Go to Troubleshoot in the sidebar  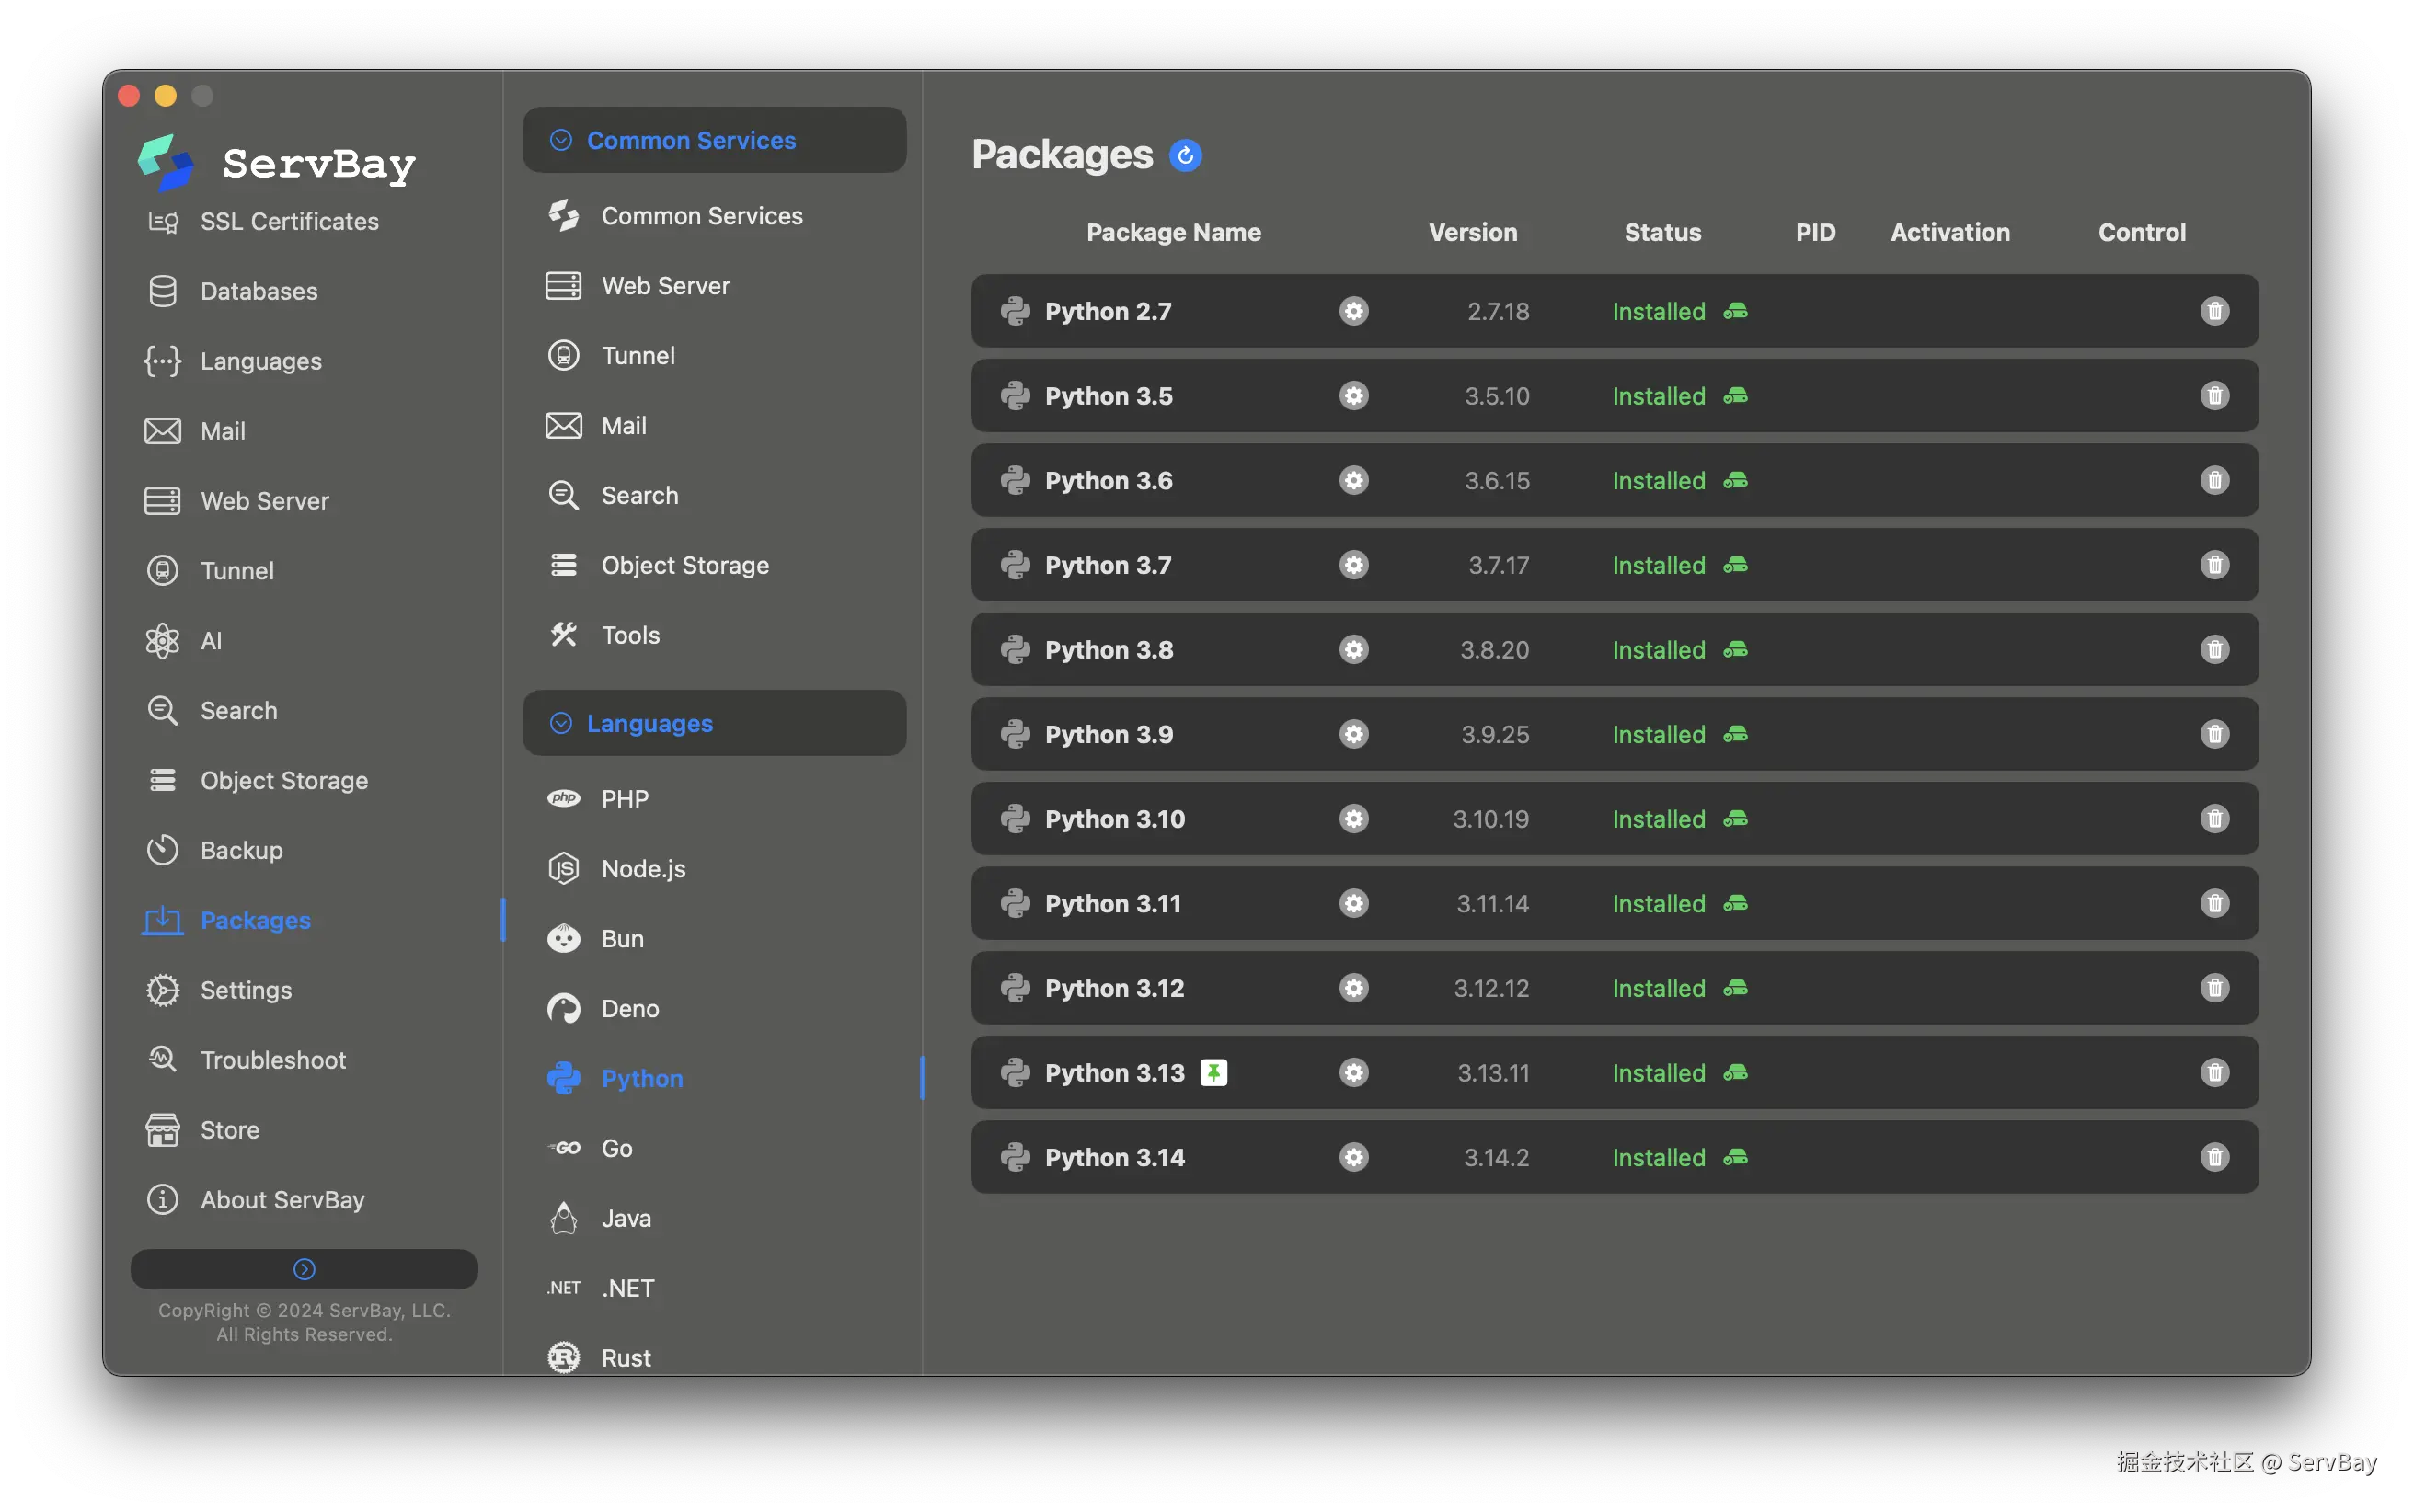(273, 1060)
